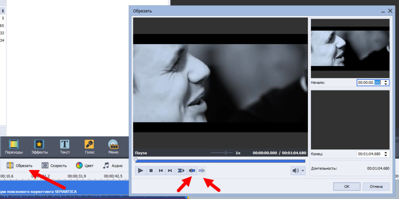Click the Начало field spinner arrows
This screenshot has width=399, height=199.
click(x=385, y=83)
